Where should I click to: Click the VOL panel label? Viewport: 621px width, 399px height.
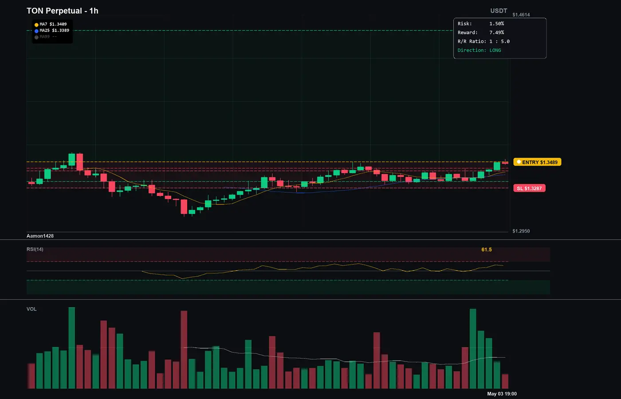coord(31,309)
